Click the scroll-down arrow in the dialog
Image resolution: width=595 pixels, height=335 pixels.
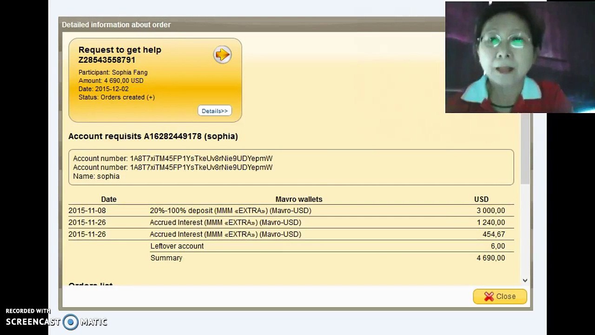click(x=525, y=280)
